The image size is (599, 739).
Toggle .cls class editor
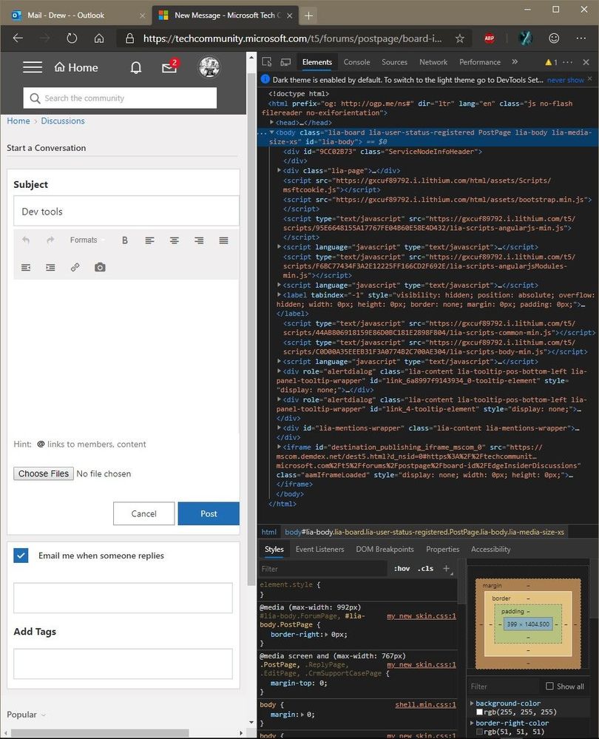(425, 568)
